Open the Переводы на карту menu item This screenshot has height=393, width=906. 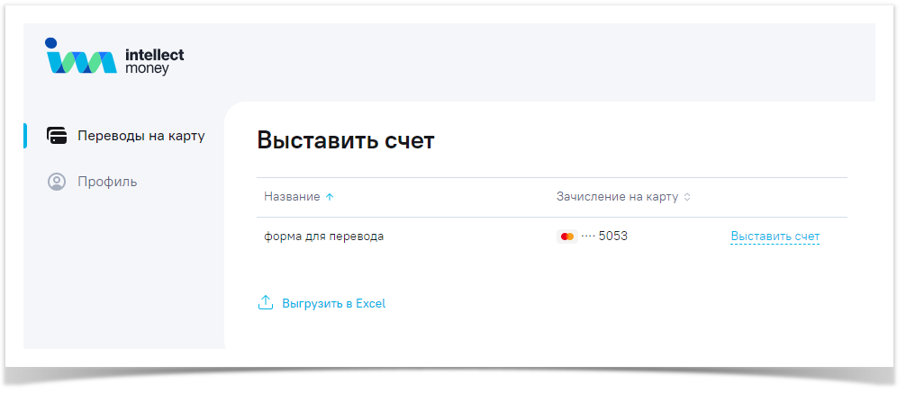pos(140,136)
